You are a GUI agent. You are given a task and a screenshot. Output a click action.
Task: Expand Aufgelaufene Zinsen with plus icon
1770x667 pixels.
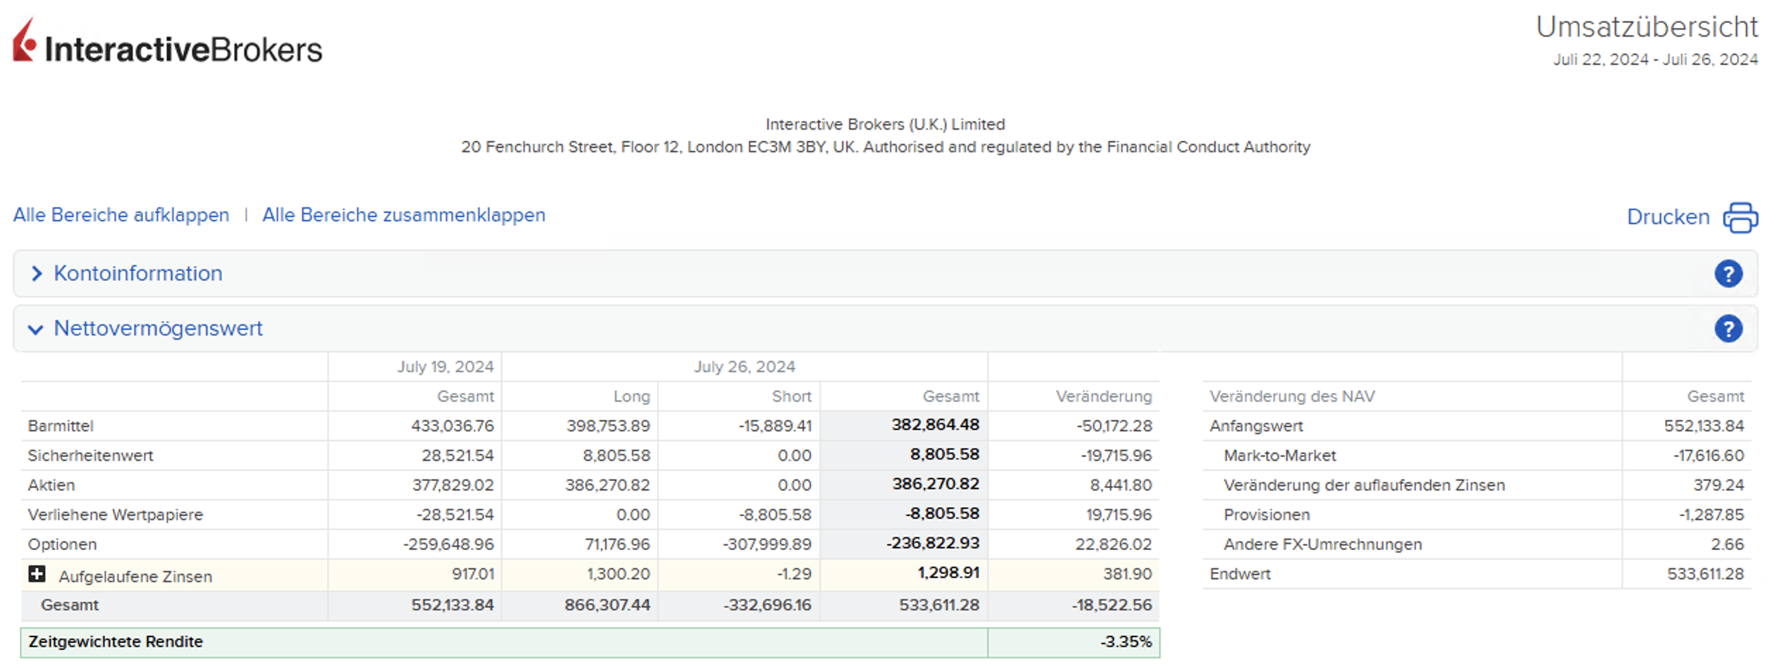[37, 575]
